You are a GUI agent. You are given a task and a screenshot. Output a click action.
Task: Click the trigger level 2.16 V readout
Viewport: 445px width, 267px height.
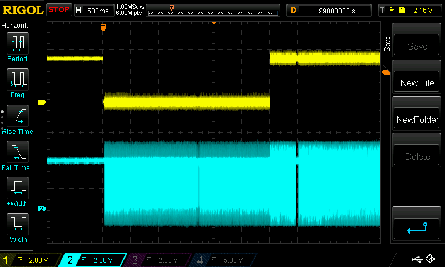[x=423, y=11]
